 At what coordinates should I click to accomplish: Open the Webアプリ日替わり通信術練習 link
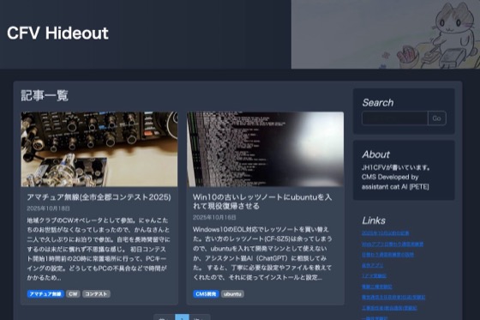[x=393, y=244]
